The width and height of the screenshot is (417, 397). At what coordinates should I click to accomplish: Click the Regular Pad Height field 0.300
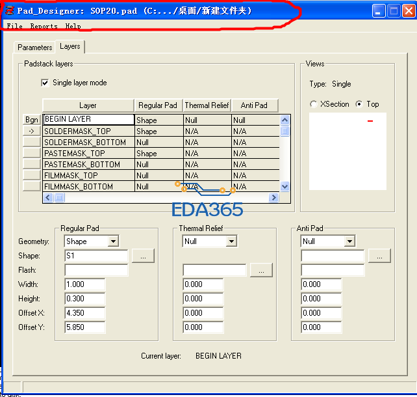85,299
